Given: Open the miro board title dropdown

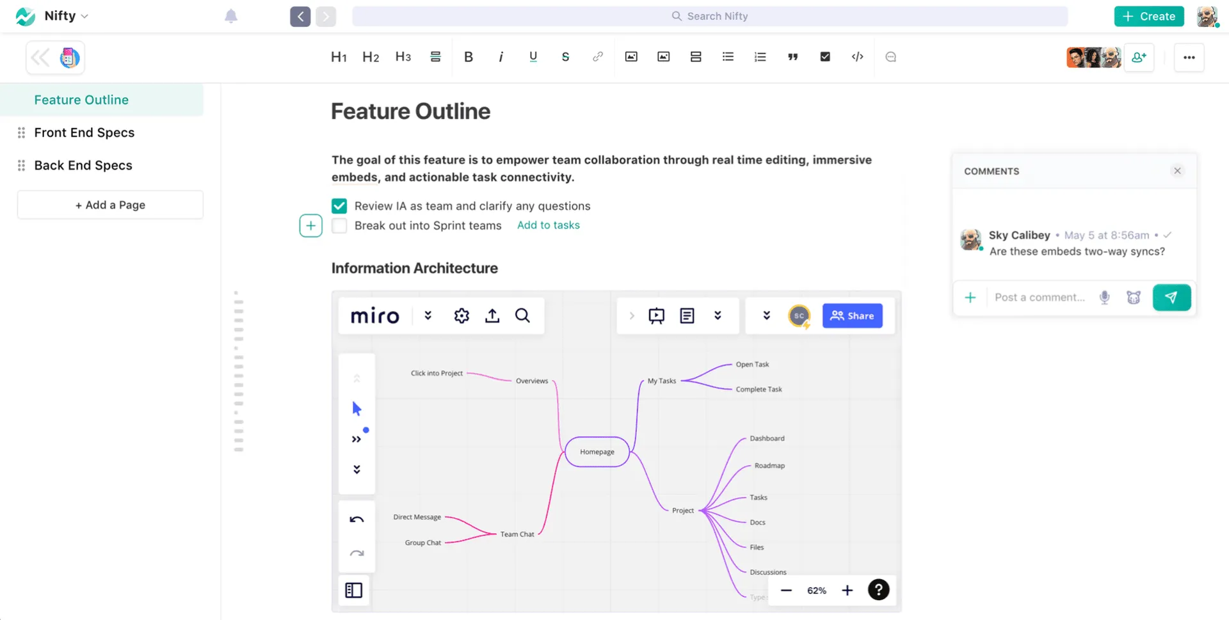Looking at the screenshot, I should pos(427,315).
